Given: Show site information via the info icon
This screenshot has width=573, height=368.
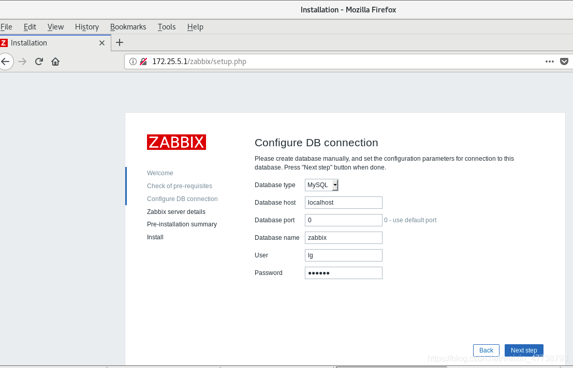Looking at the screenshot, I should point(133,62).
